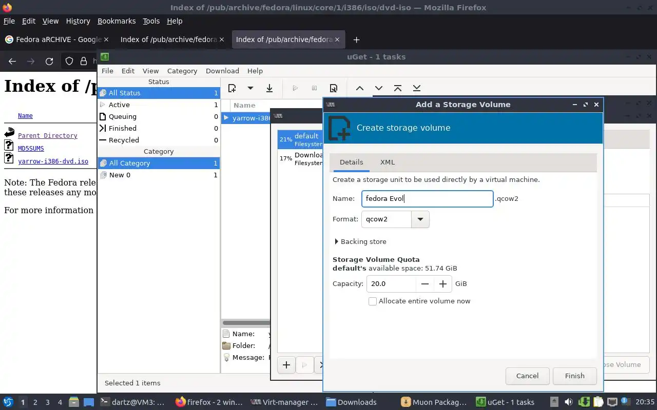Select Finished status in uGet

[x=159, y=128]
